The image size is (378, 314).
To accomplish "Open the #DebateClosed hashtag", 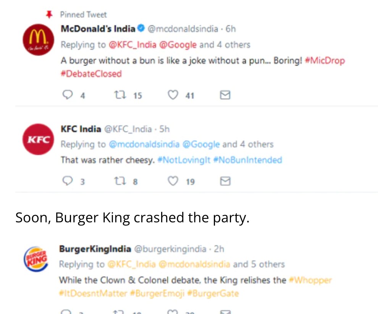I will coord(91,73).
